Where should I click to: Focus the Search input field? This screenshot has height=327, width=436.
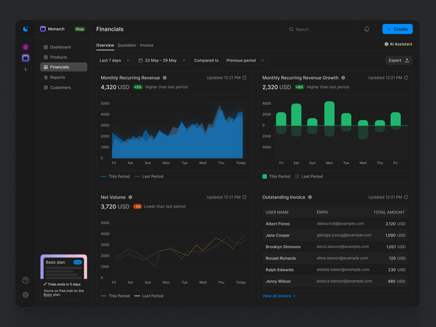(322, 29)
